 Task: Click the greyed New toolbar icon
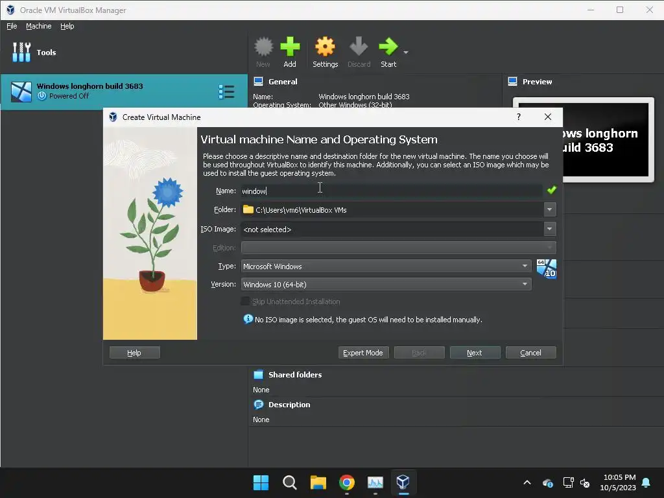pos(263,47)
